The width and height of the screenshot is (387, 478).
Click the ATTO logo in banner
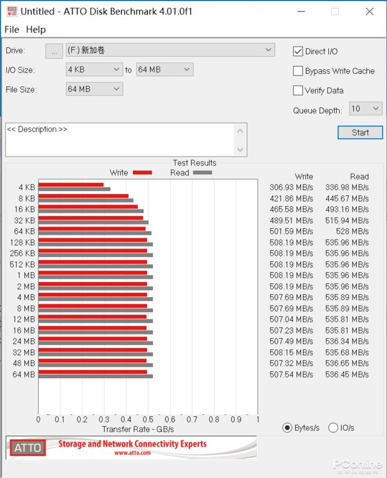pyautogui.click(x=28, y=448)
